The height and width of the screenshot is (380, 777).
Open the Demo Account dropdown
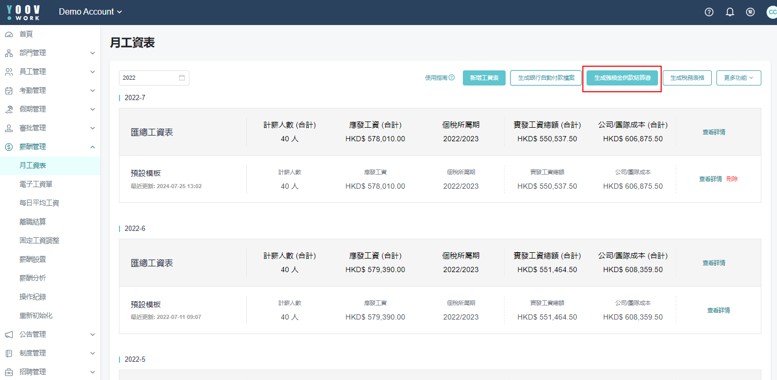[x=90, y=12]
